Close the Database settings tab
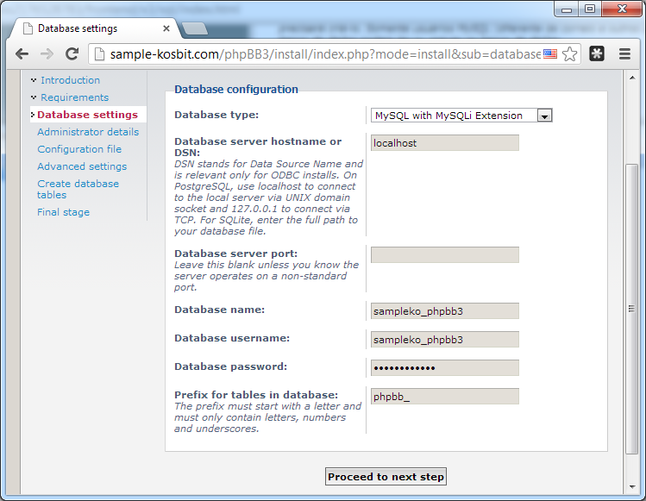646x501 pixels. [166, 28]
